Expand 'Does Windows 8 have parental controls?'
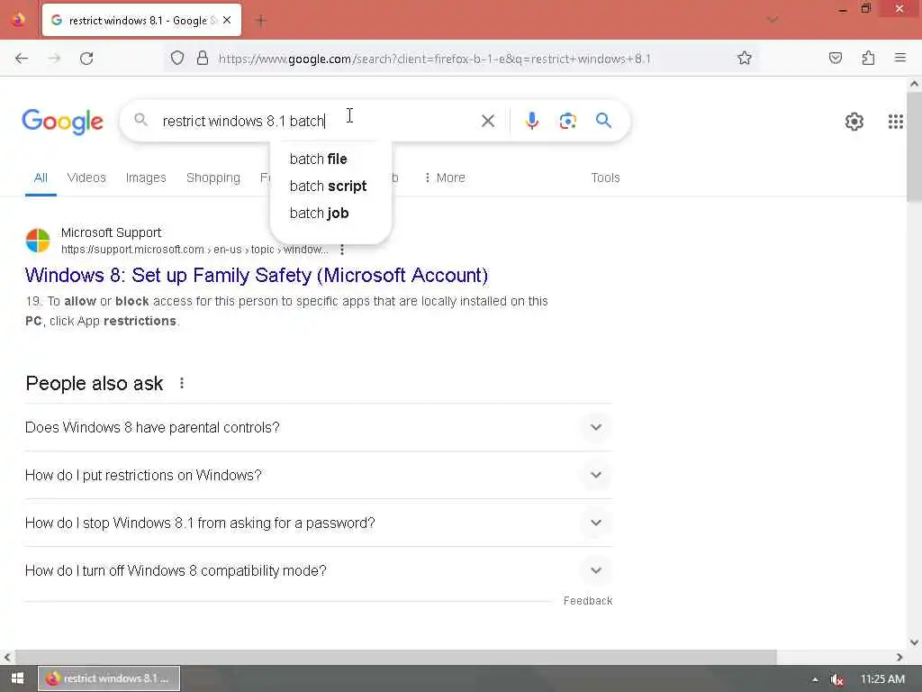 (318, 427)
